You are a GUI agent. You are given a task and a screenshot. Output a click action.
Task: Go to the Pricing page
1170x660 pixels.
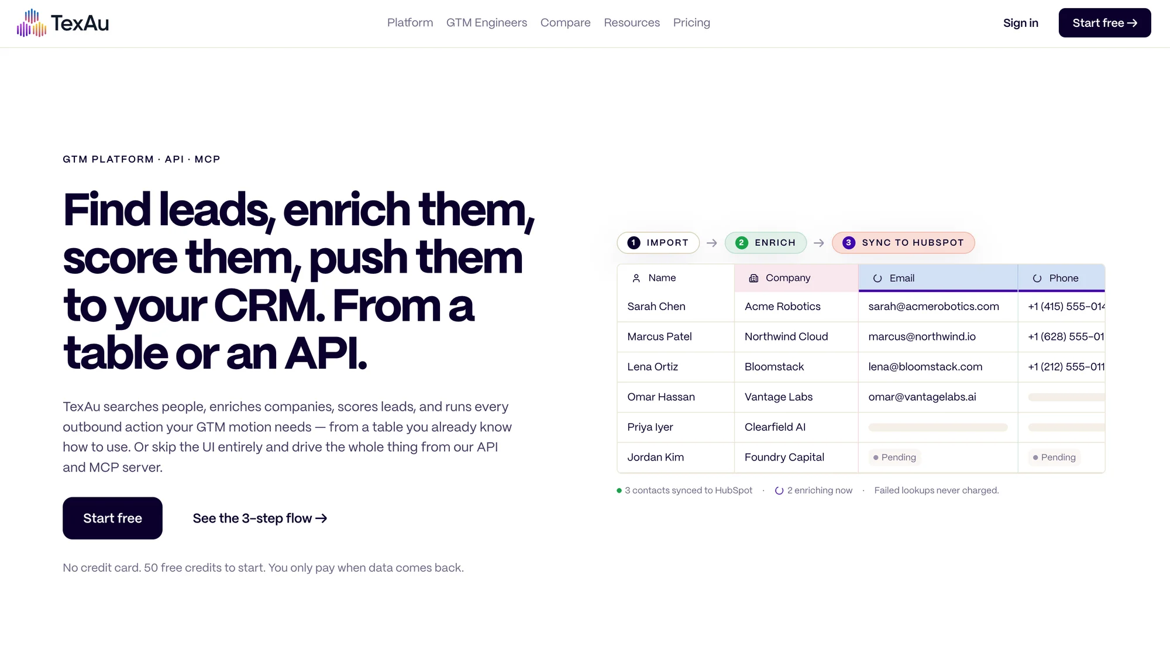click(x=691, y=23)
